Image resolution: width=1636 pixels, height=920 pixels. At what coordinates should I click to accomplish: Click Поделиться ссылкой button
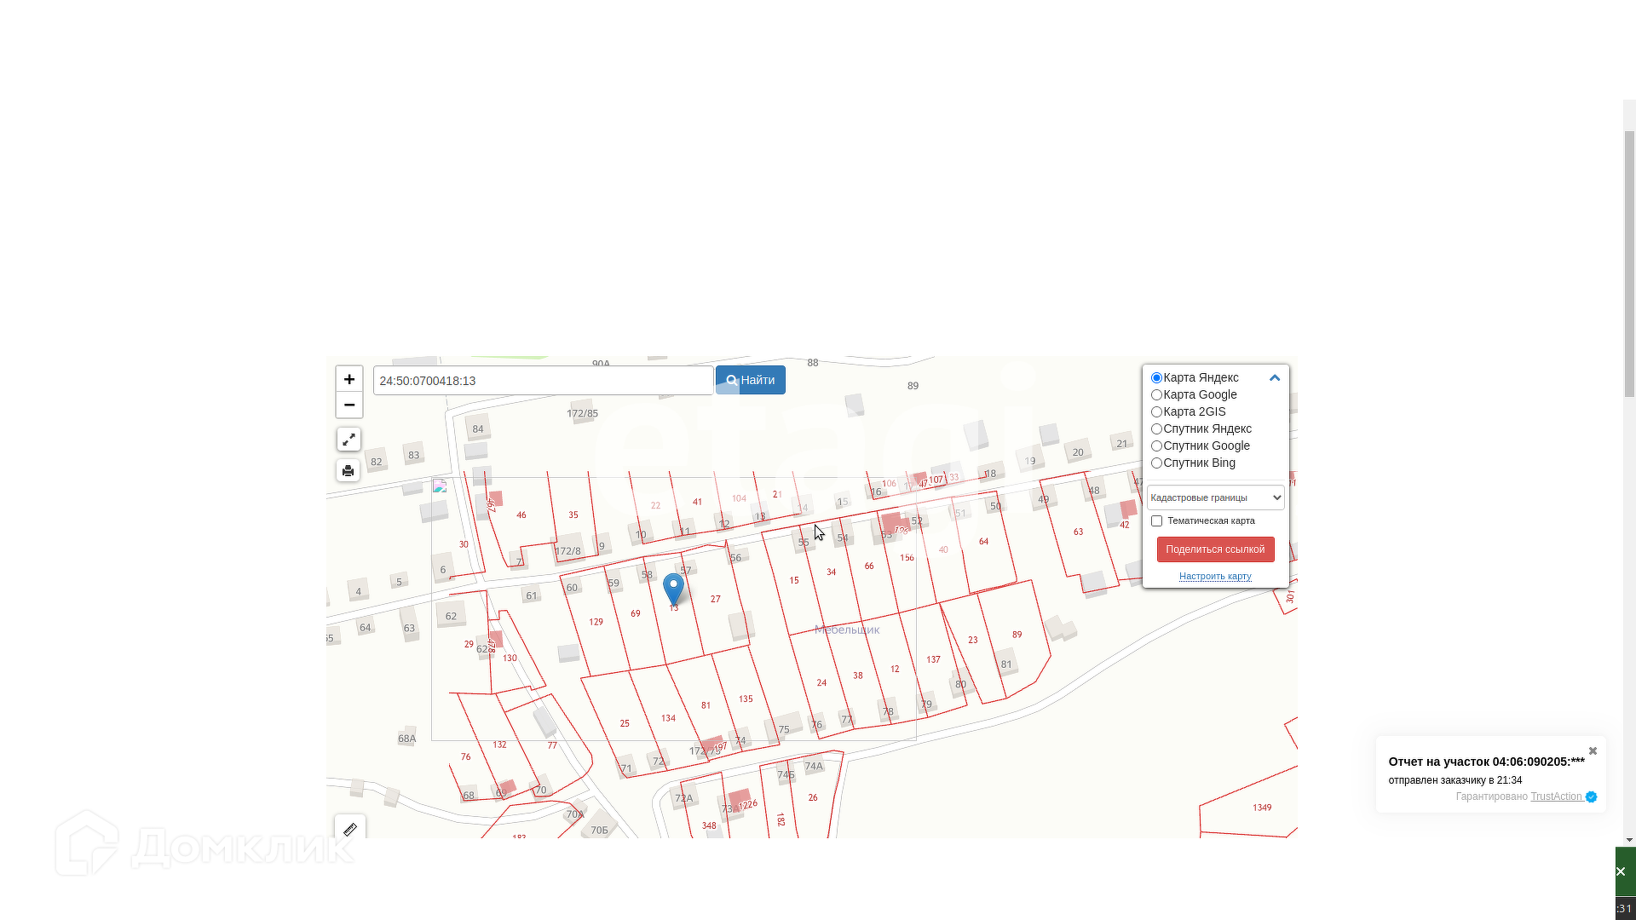tap(1215, 549)
